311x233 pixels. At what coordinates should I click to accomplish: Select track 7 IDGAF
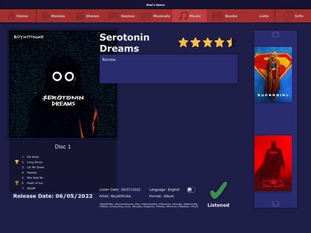pyautogui.click(x=31, y=188)
